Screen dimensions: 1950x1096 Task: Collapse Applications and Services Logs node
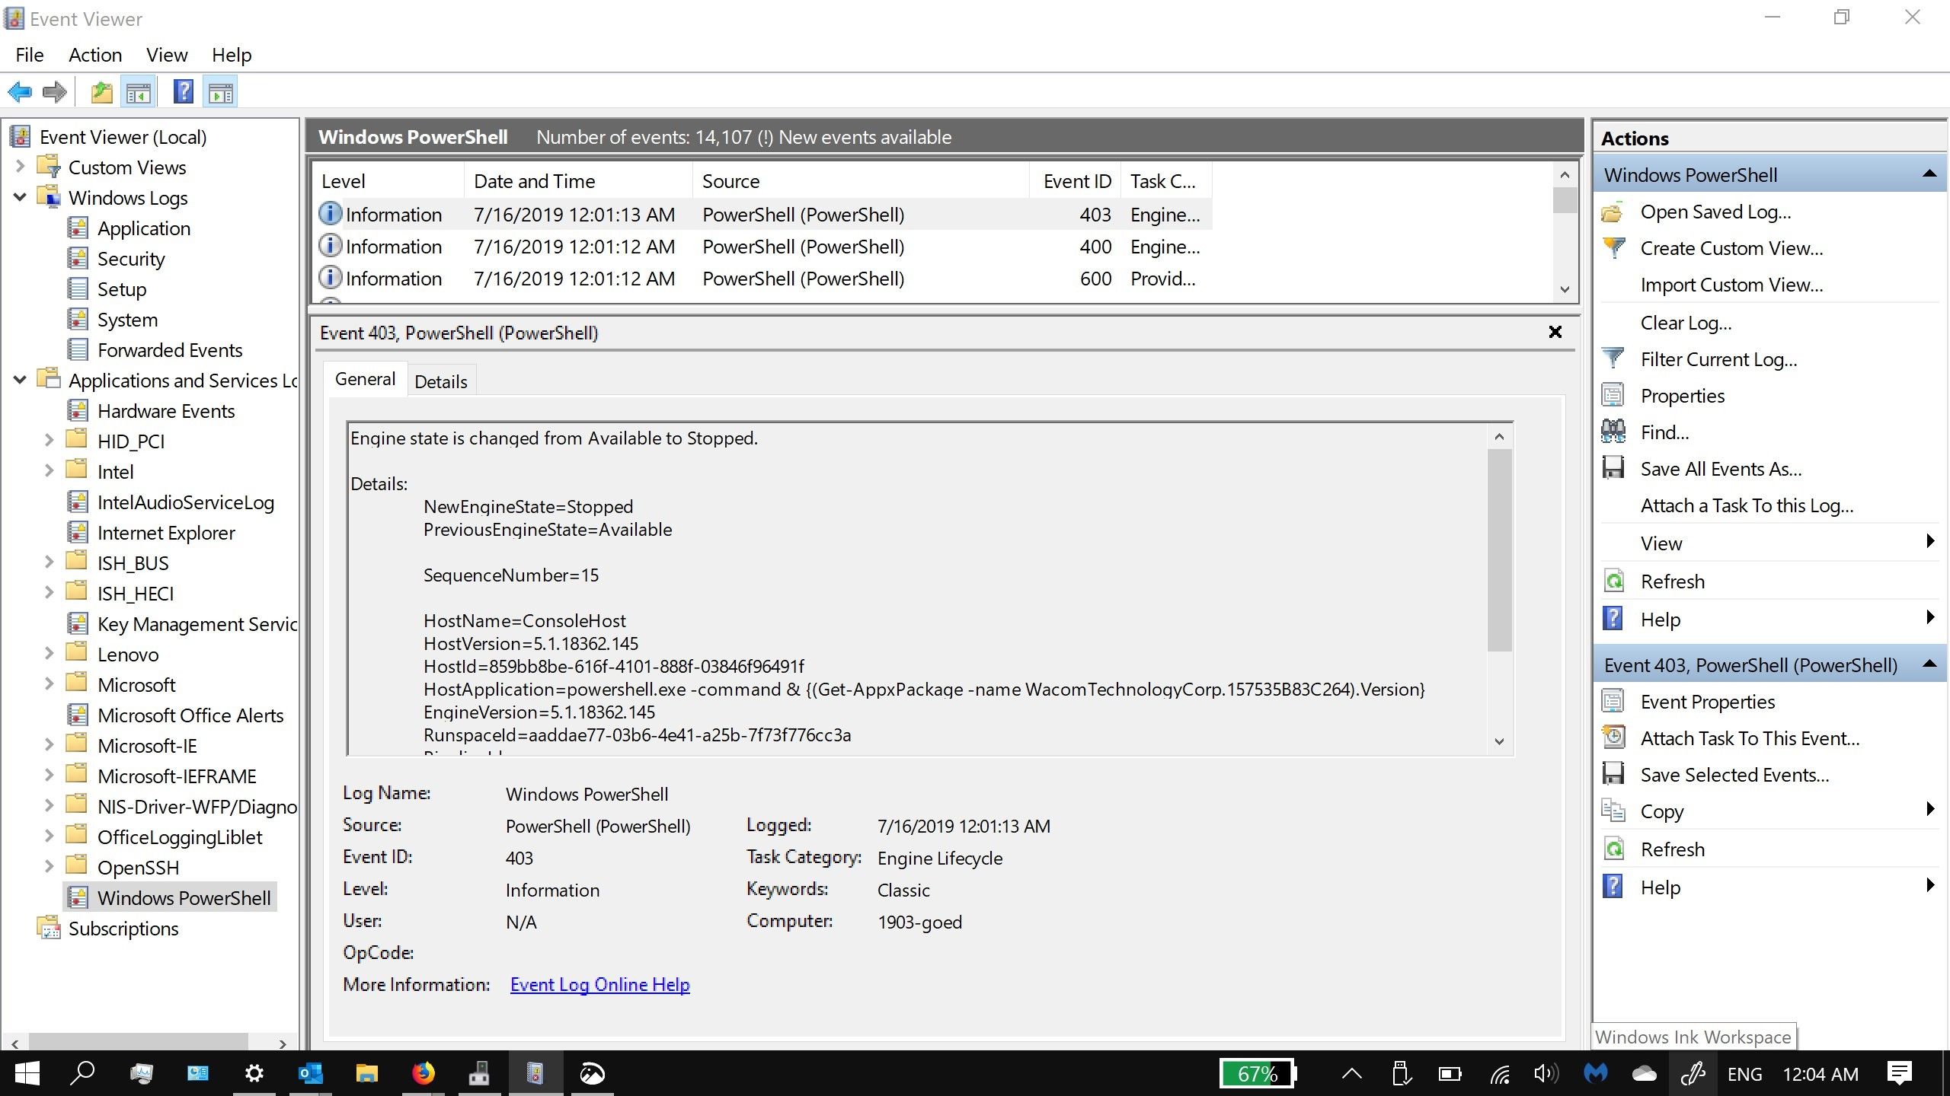(20, 379)
